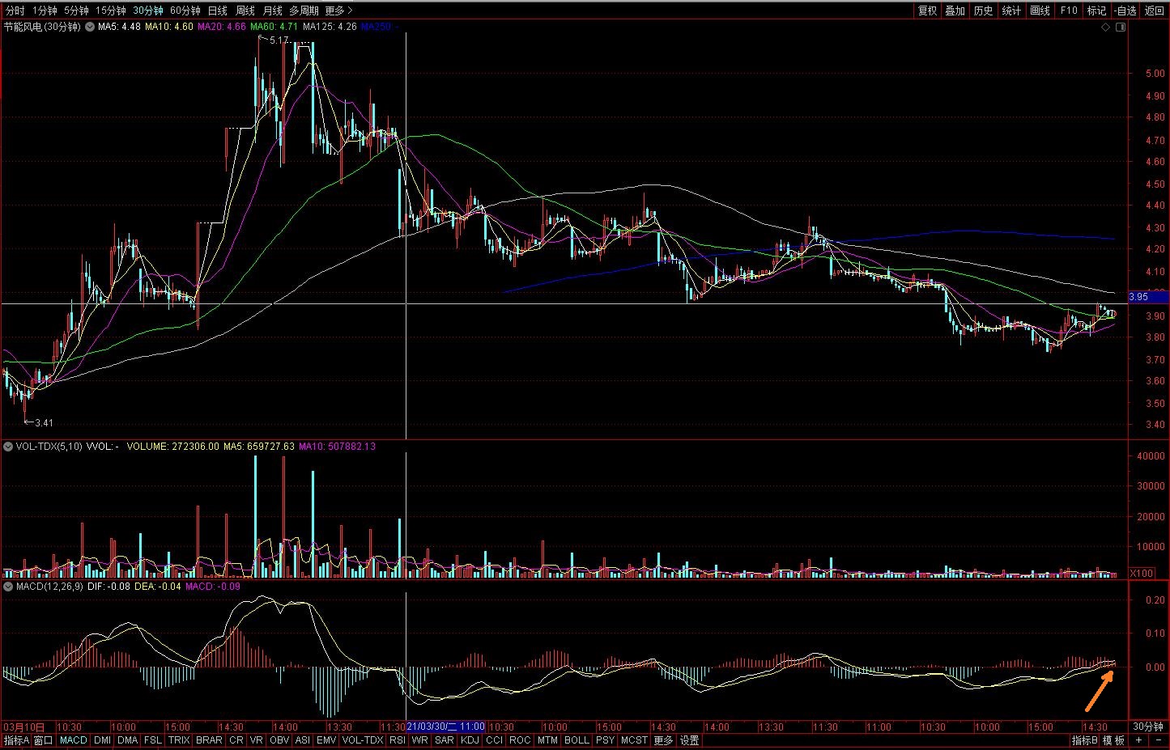The height and width of the screenshot is (750, 1170).
Task: Open the 多周期 multi-period view
Action: (304, 11)
